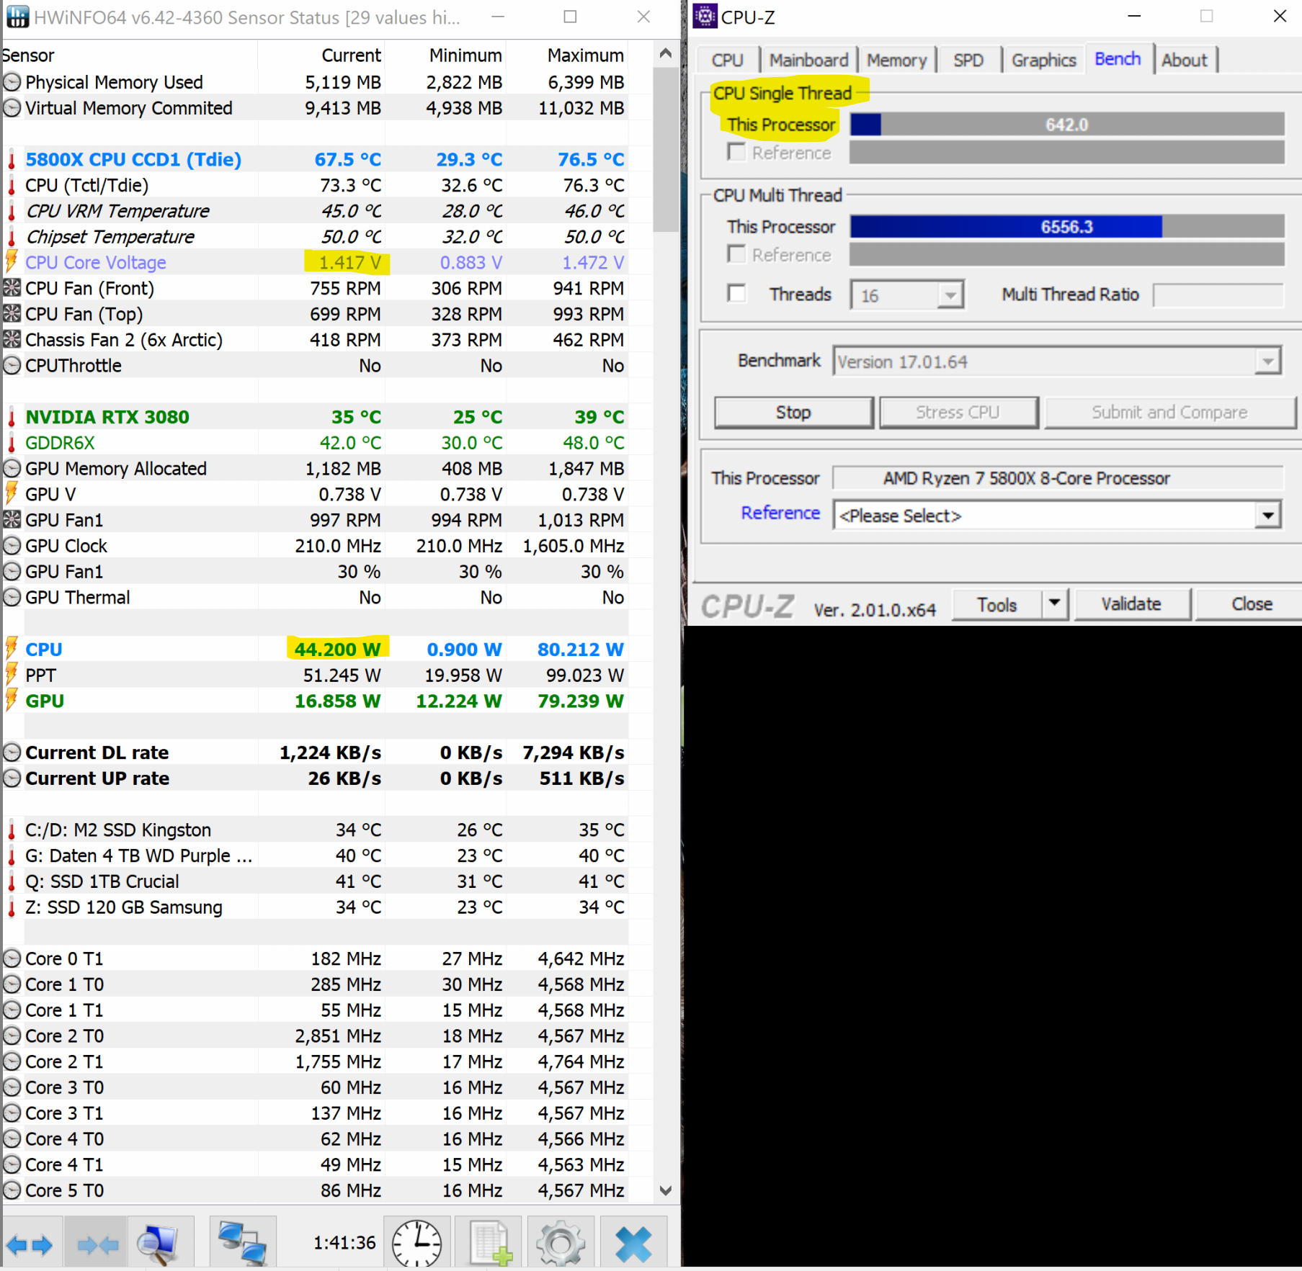Image resolution: width=1302 pixels, height=1271 pixels.
Task: Click lightning icon beside CPU Core Voltage
Action: [x=12, y=262]
